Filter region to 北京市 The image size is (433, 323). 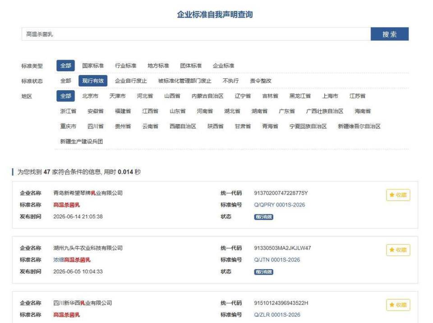[90, 96]
